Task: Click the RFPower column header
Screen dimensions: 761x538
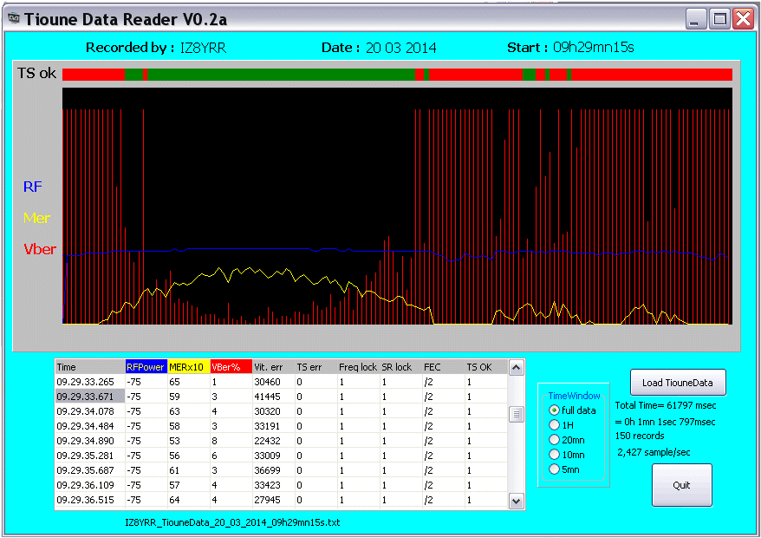Action: 146,366
